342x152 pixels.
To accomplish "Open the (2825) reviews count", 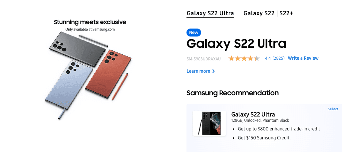I will 278,58.
